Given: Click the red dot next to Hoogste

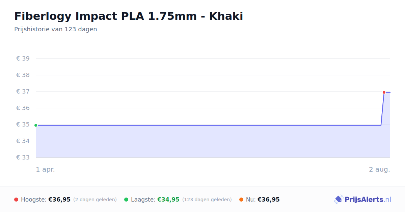Looking at the screenshot, I should click(x=16, y=200).
